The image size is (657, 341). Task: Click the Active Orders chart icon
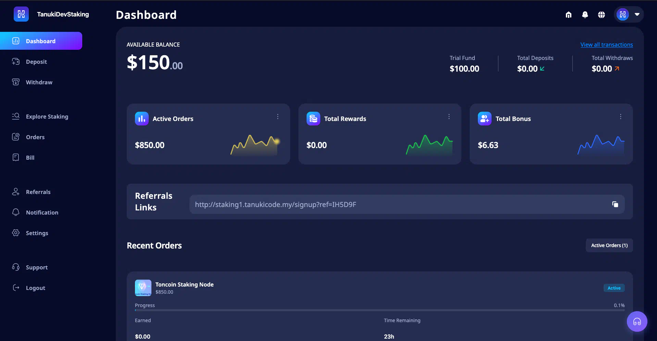pyautogui.click(x=141, y=119)
